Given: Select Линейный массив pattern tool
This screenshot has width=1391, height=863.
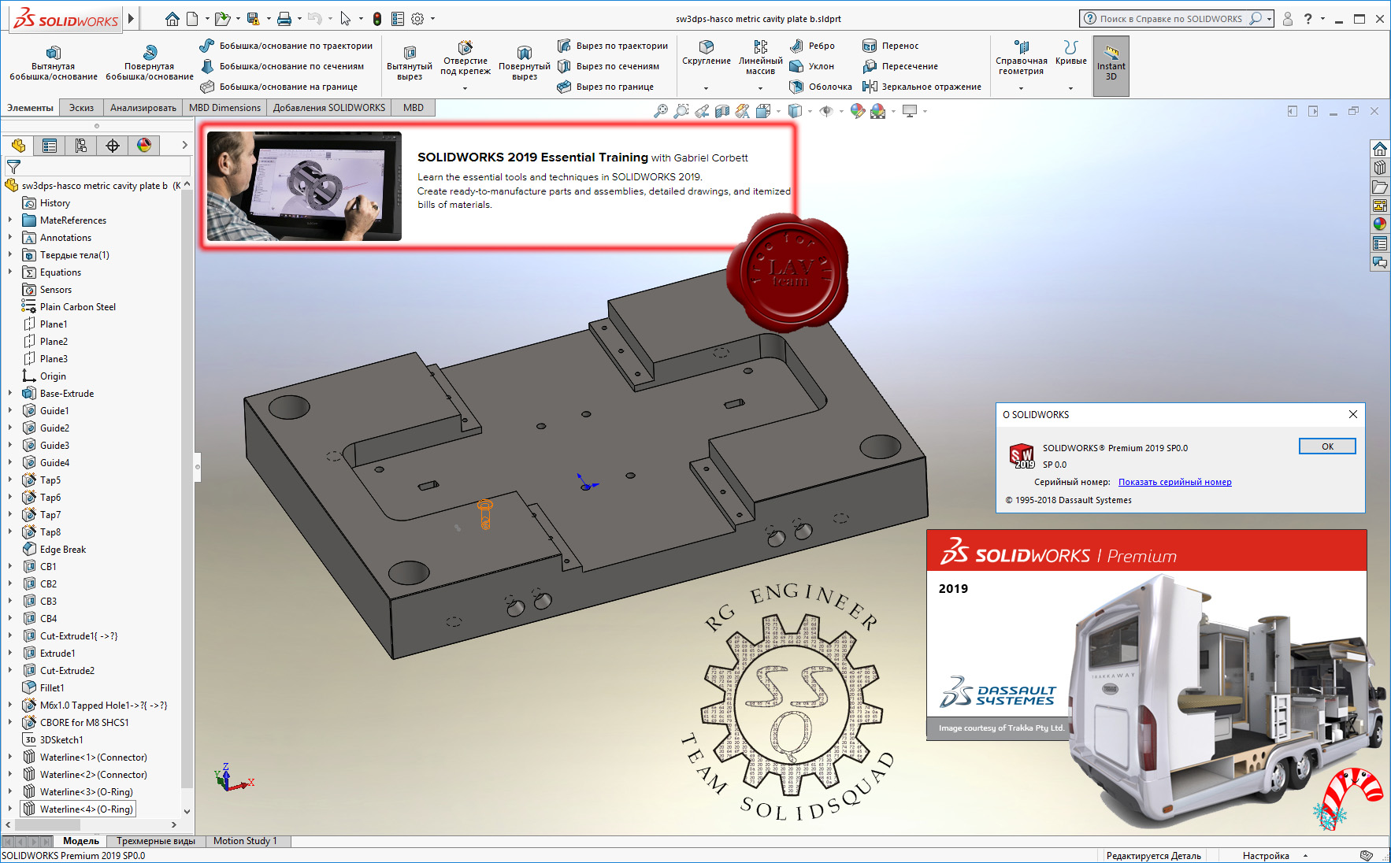Looking at the screenshot, I should [761, 58].
